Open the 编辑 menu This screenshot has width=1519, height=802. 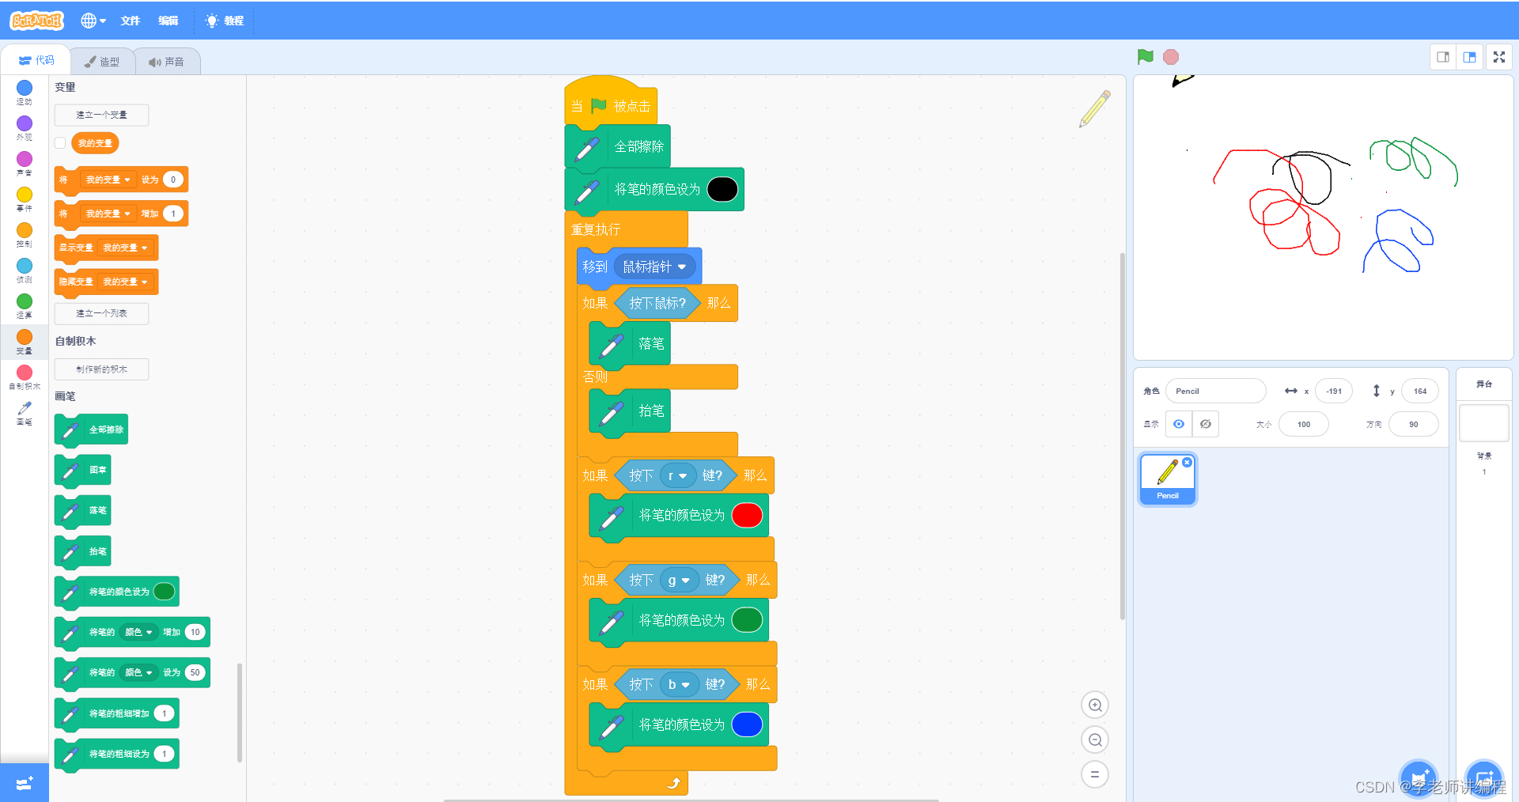coord(168,21)
